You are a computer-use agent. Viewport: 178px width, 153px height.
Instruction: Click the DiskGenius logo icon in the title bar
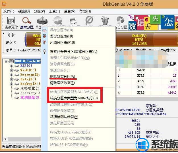point(4,4)
